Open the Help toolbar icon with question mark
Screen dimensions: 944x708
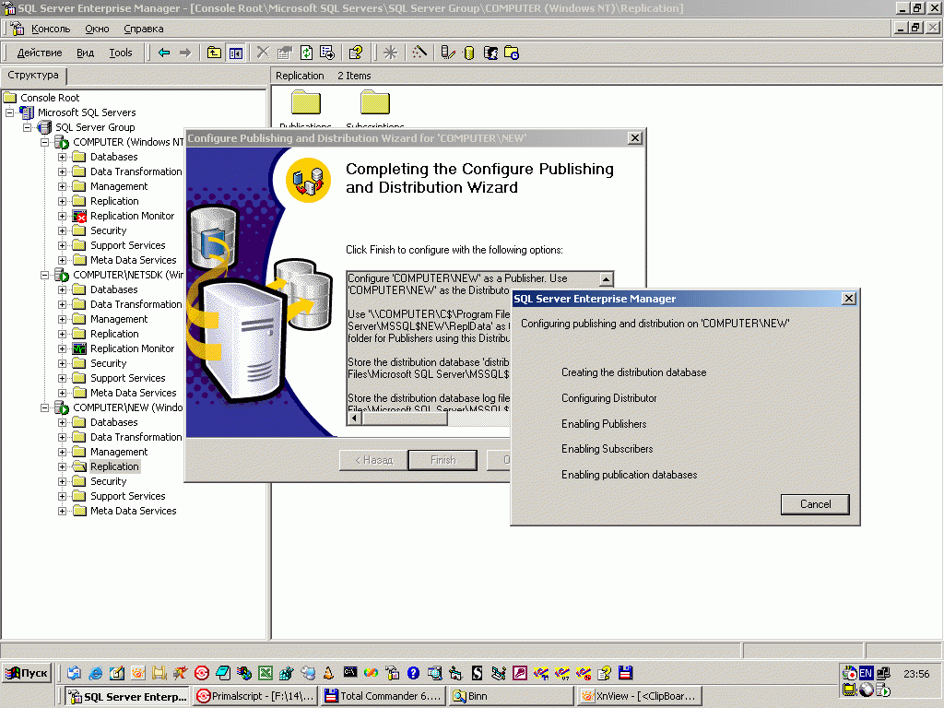[356, 53]
